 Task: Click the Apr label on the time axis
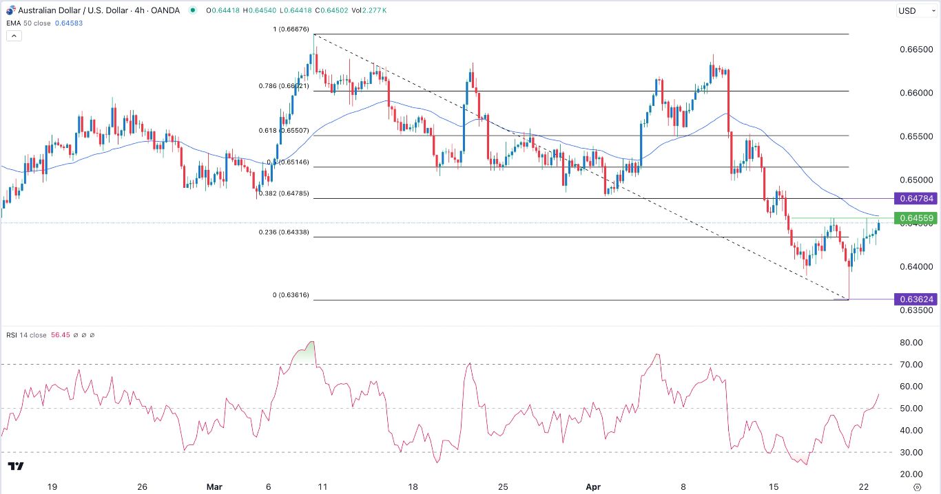[593, 486]
